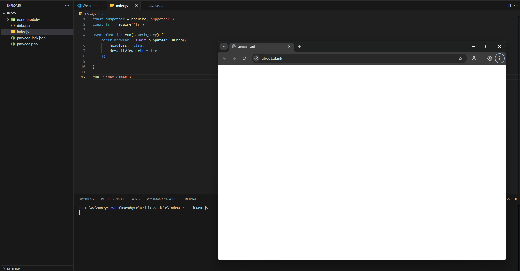Maximize the panel using the chevron icon
This screenshot has height=271, width=520.
(509, 199)
